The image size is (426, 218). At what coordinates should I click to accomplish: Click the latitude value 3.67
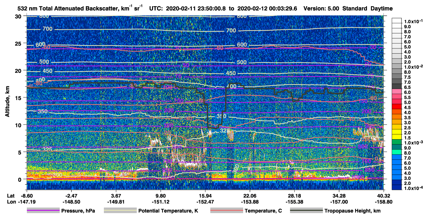coord(116,195)
